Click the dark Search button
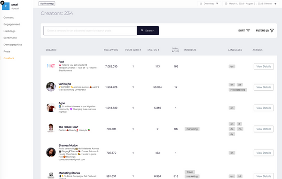This screenshot has height=179, width=282. coord(148,31)
